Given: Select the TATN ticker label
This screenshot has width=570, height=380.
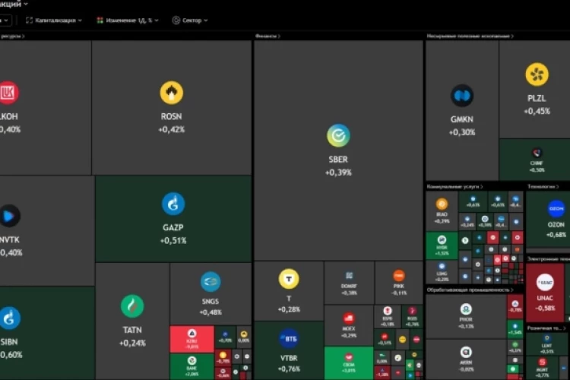Looking at the screenshot, I should [132, 330].
